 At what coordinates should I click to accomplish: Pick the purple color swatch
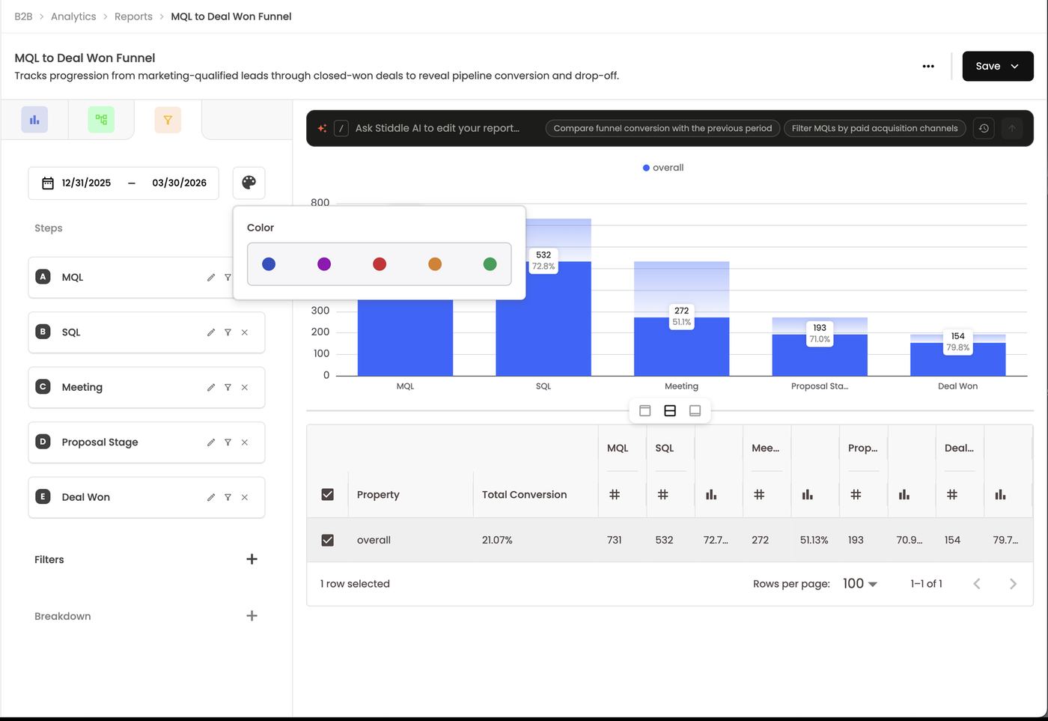coord(324,264)
